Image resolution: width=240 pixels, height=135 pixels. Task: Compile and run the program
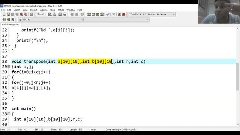click(97, 14)
